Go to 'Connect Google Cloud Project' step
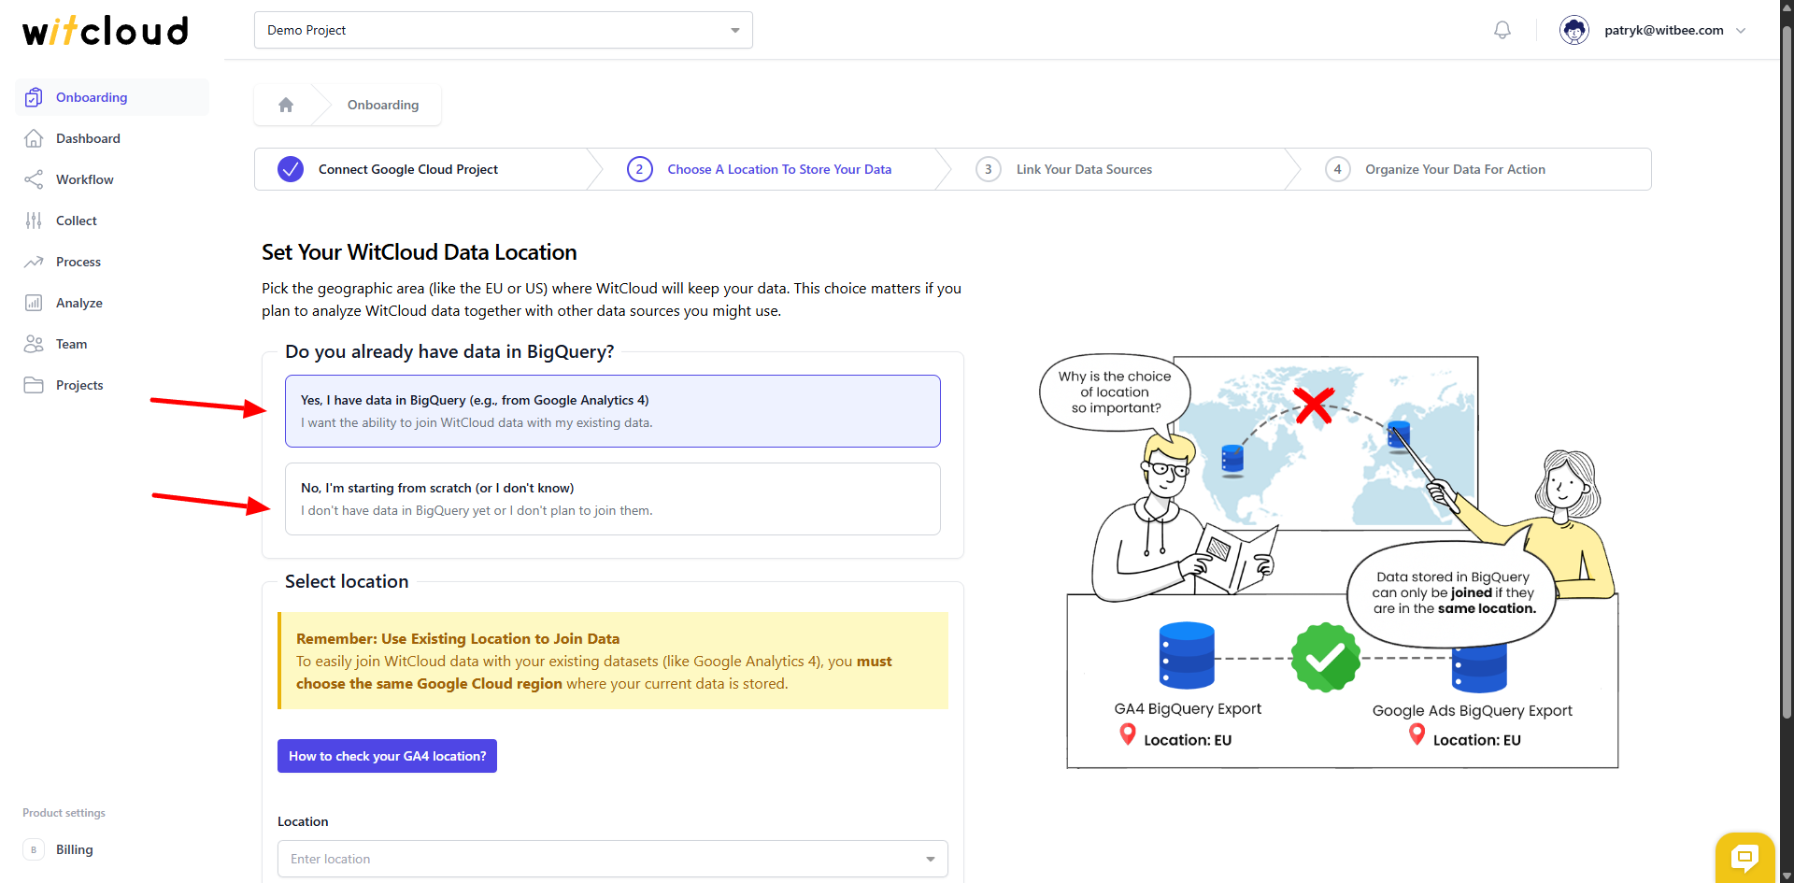 click(408, 169)
